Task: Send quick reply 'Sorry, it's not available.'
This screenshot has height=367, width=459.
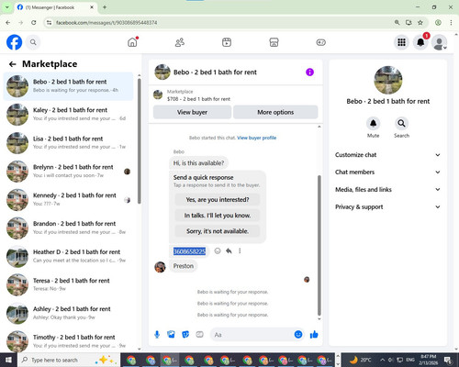Action: coord(218,231)
